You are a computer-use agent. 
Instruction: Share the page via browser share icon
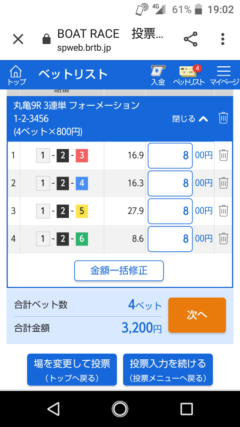[191, 39]
